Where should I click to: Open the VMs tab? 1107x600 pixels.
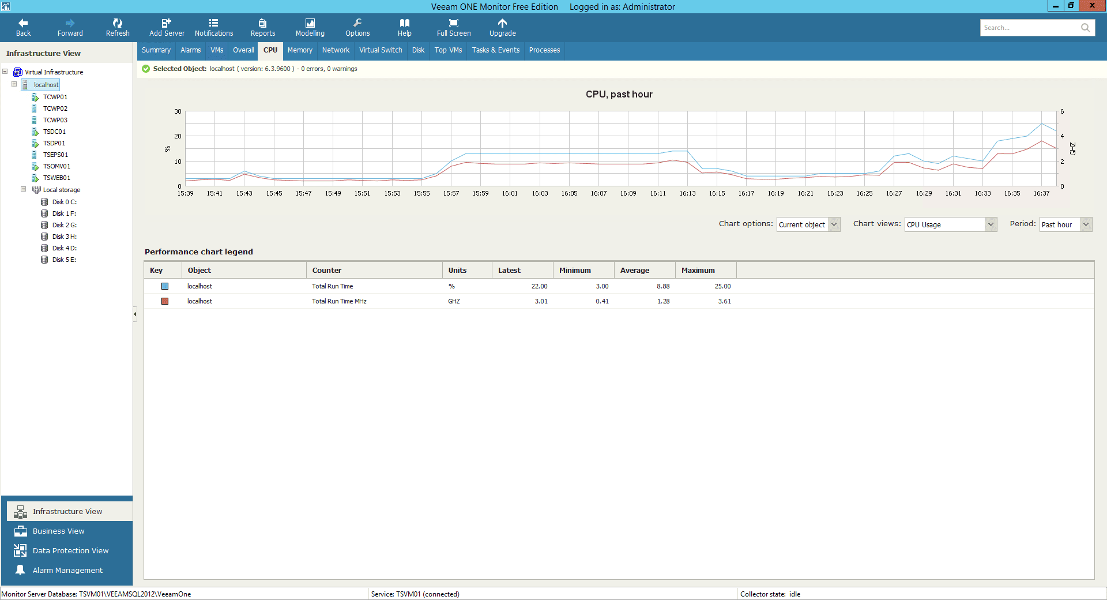click(x=217, y=50)
